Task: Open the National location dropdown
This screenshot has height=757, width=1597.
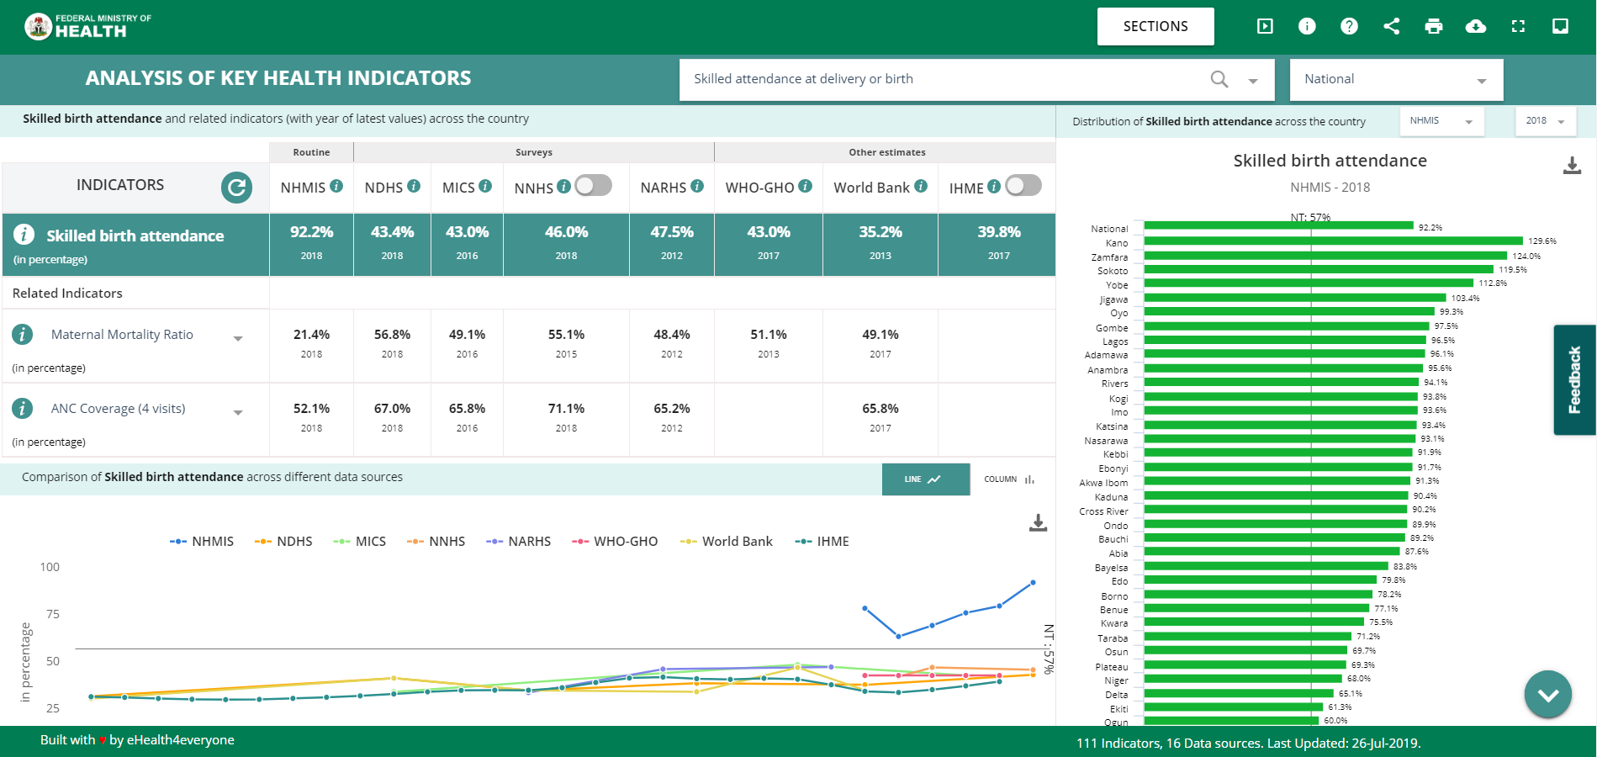Action: coord(1396,79)
